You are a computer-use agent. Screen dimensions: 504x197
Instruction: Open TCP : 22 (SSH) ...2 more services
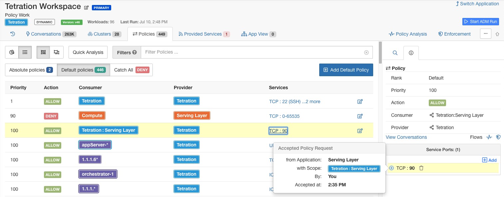point(295,101)
